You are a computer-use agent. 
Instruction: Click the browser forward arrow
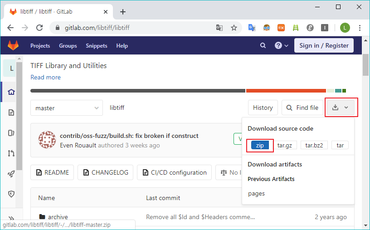(x=25, y=28)
